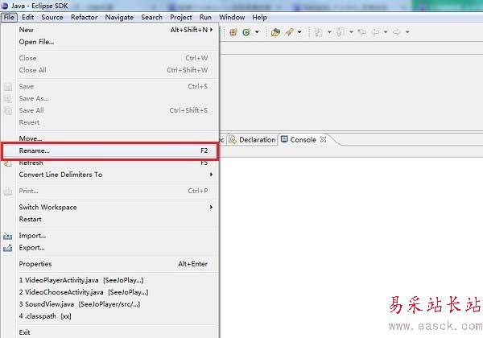Open the Refactor menu
The width and height of the screenshot is (483, 338).
pos(84,17)
